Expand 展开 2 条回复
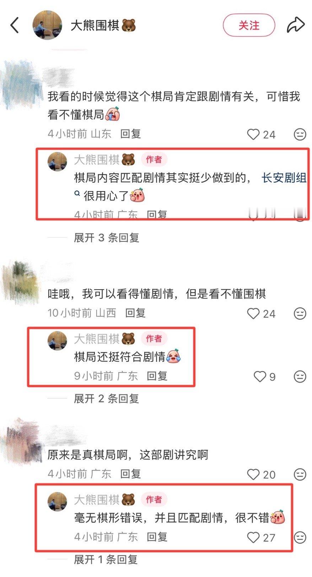This screenshot has height=577, width=312. coord(106,398)
